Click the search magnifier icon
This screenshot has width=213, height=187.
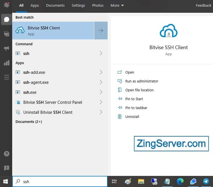(x=18, y=181)
